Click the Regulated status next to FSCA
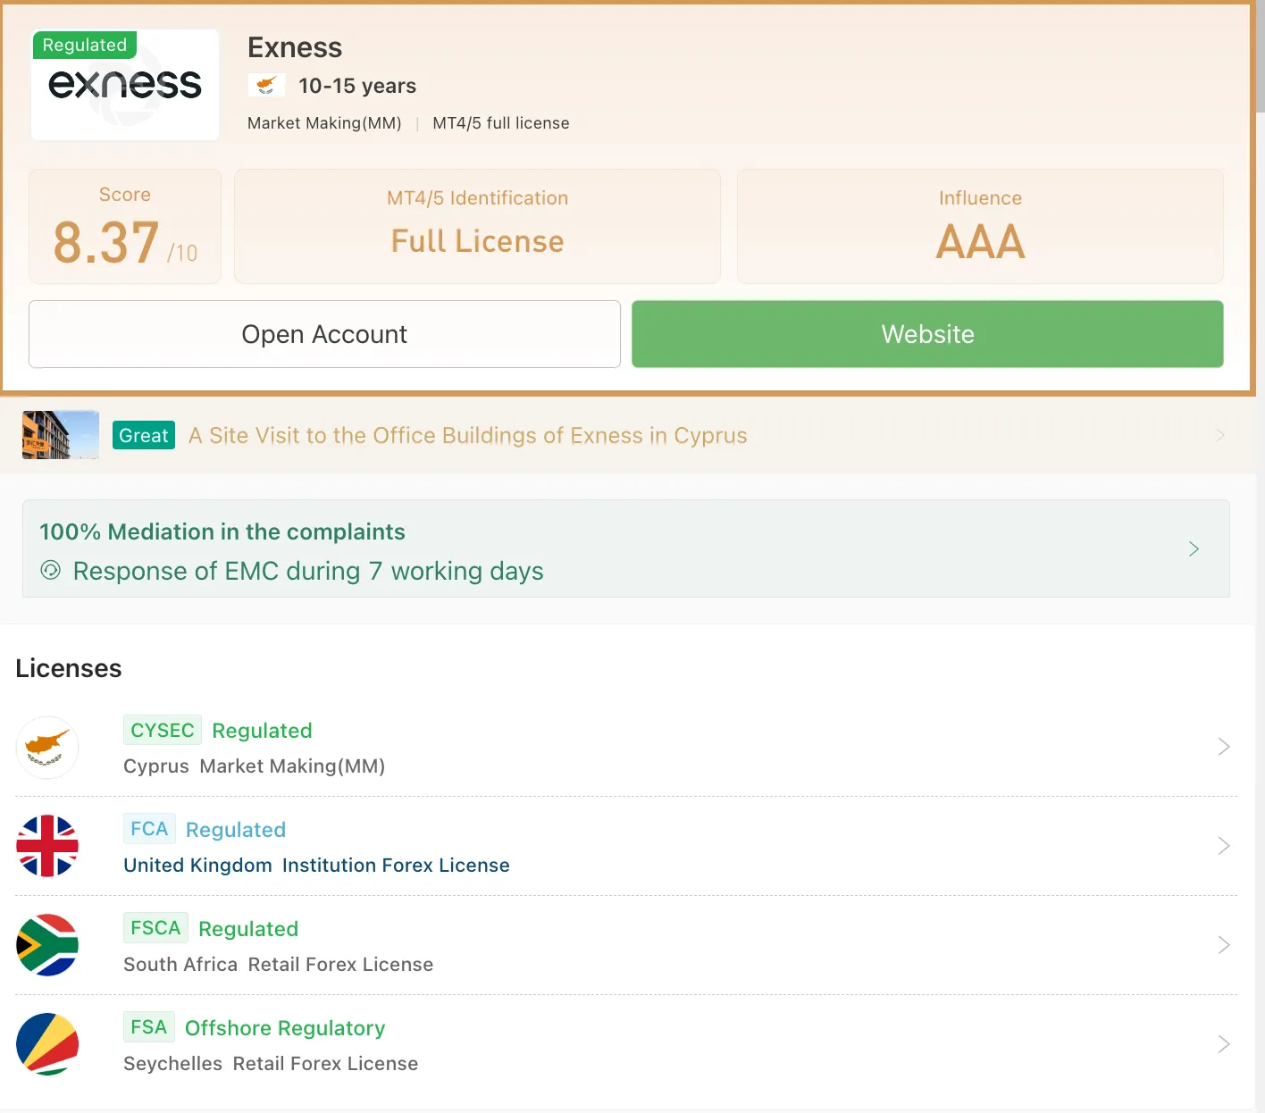Screen dimensions: 1265x1113 [248, 929]
